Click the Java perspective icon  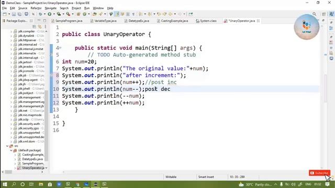331,14
